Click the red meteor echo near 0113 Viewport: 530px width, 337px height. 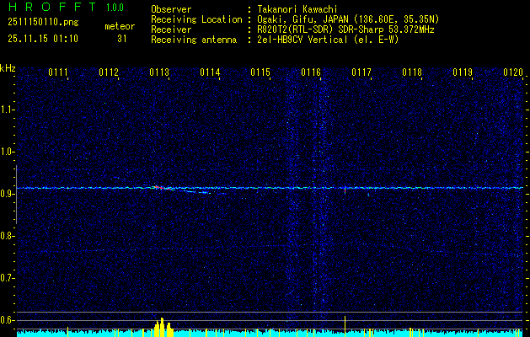pos(161,188)
